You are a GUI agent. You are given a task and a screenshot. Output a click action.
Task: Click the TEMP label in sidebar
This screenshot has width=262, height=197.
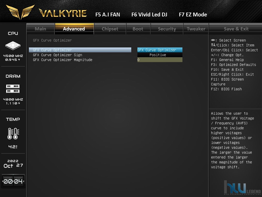[13, 119]
